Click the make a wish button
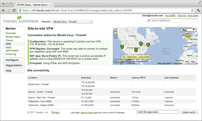The image size is (202, 121). pyautogui.click(x=189, y=112)
